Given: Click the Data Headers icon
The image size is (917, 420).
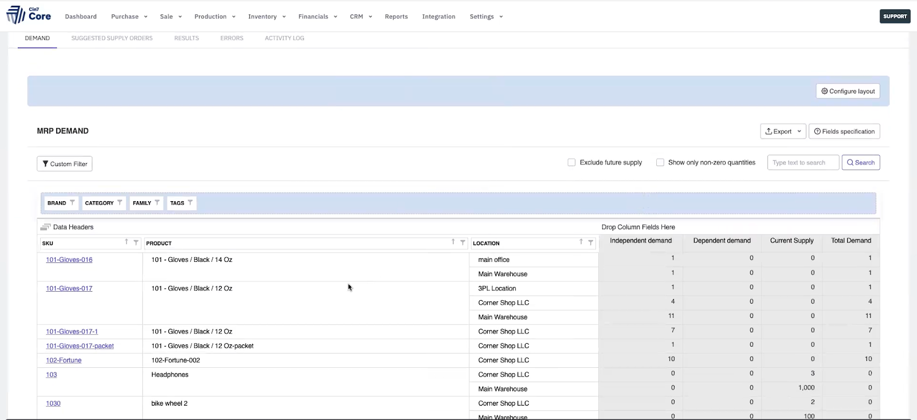Looking at the screenshot, I should (45, 227).
